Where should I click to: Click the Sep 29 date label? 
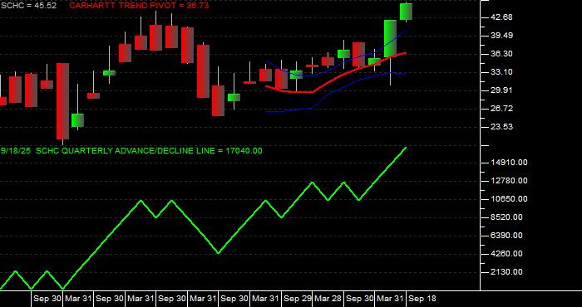[x=298, y=299]
